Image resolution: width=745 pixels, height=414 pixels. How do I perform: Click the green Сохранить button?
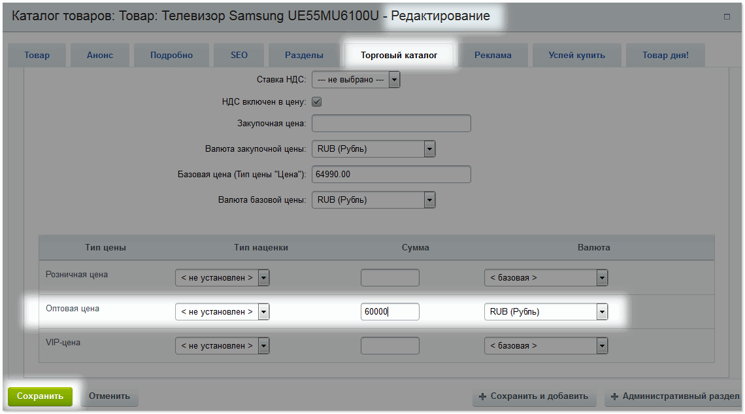click(x=40, y=396)
